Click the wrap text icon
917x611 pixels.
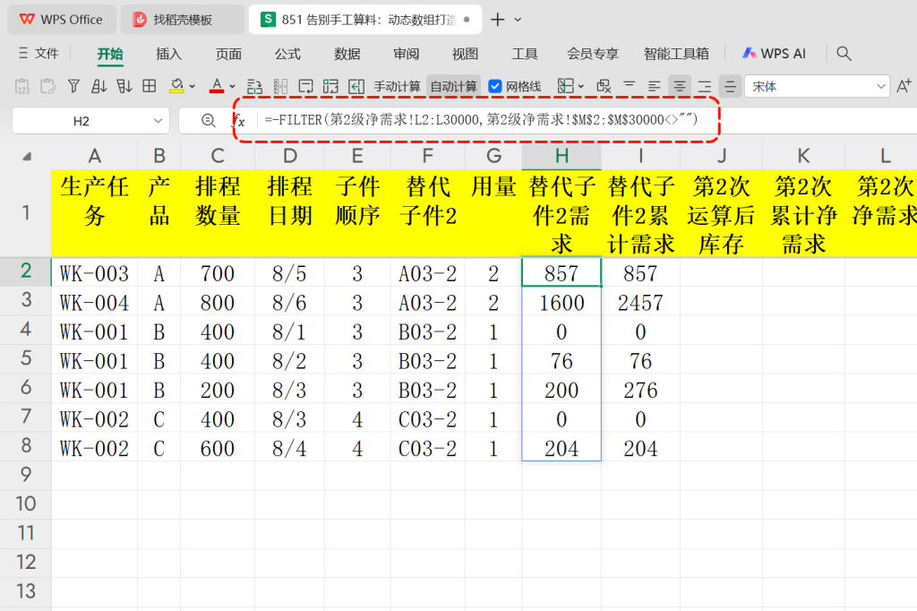click(x=306, y=87)
